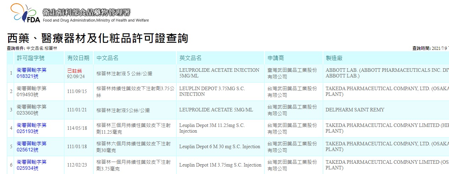Select the 申請商 column header
This screenshot has height=174, width=449.
pos(276,58)
